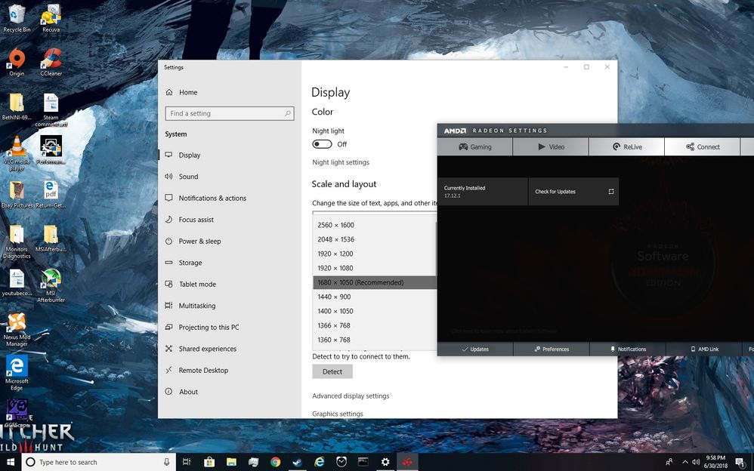Image resolution: width=754 pixels, height=471 pixels.
Task: Click Check for Updates in Radeon Settings
Action: 573,191
